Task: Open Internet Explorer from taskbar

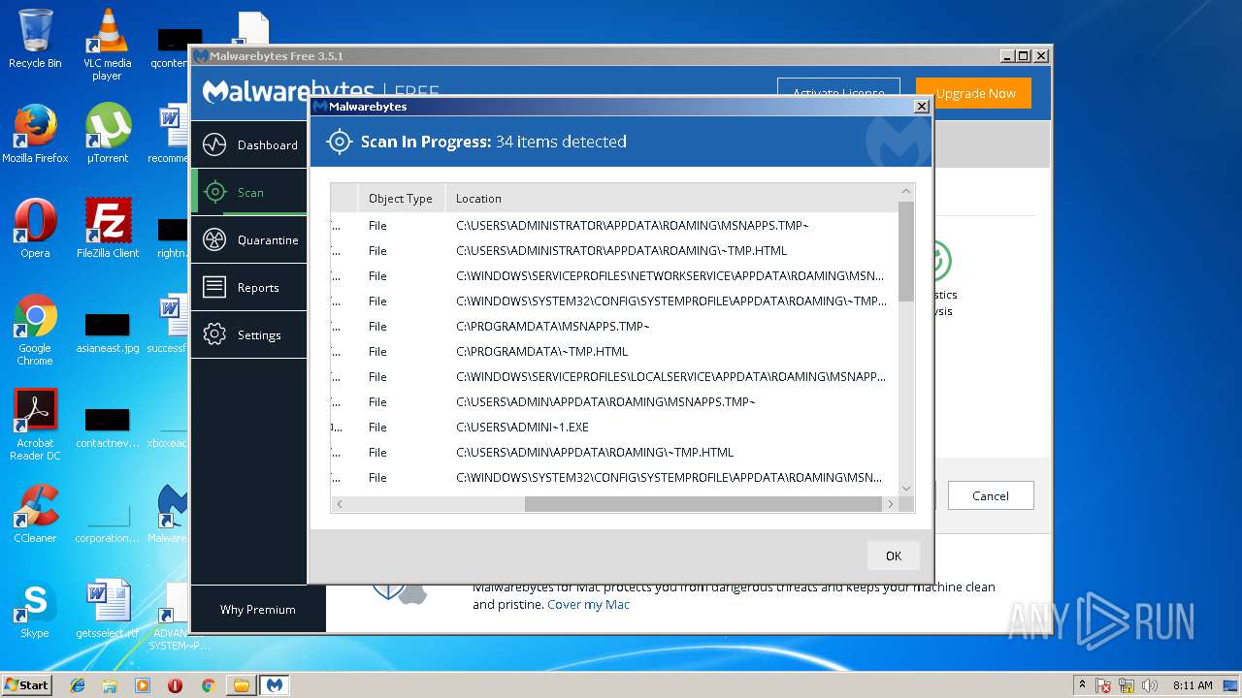Action: 78,685
